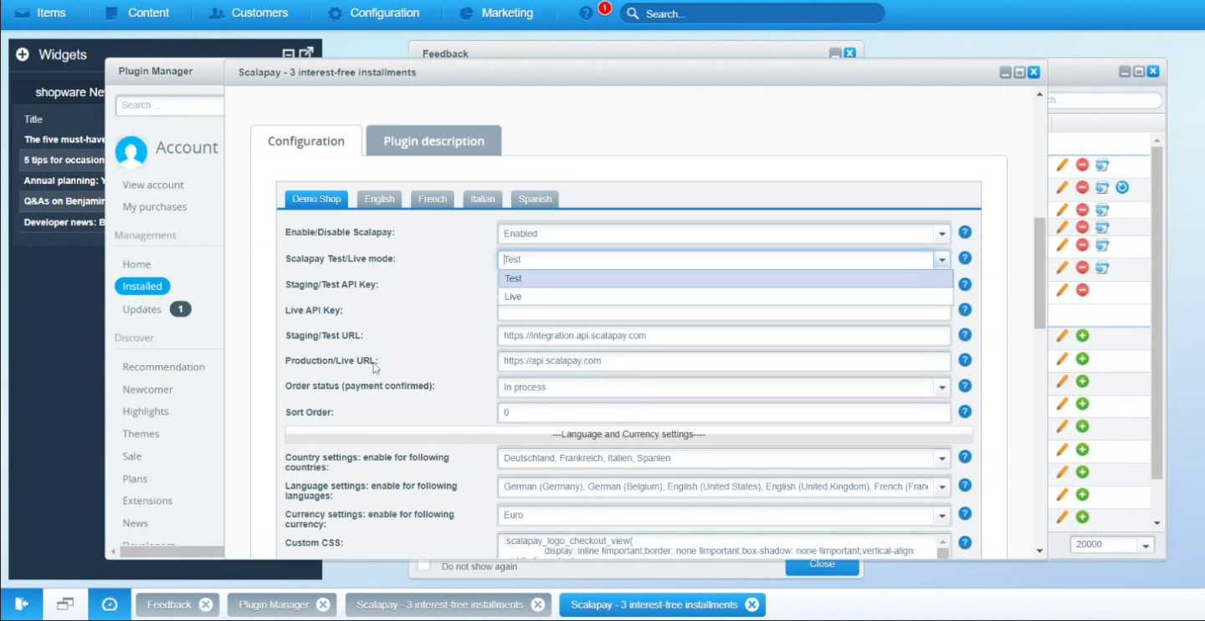Viewport: 1205px width, 621px height.
Task: Open the 20000 page-size dropdown
Action: [1146, 545]
